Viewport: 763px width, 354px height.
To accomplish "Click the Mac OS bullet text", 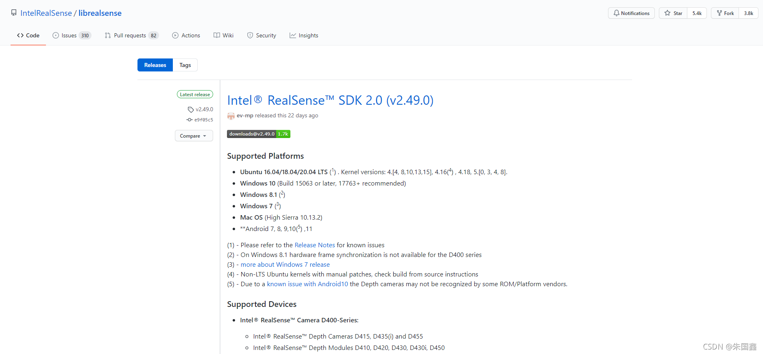I will (x=281, y=217).
